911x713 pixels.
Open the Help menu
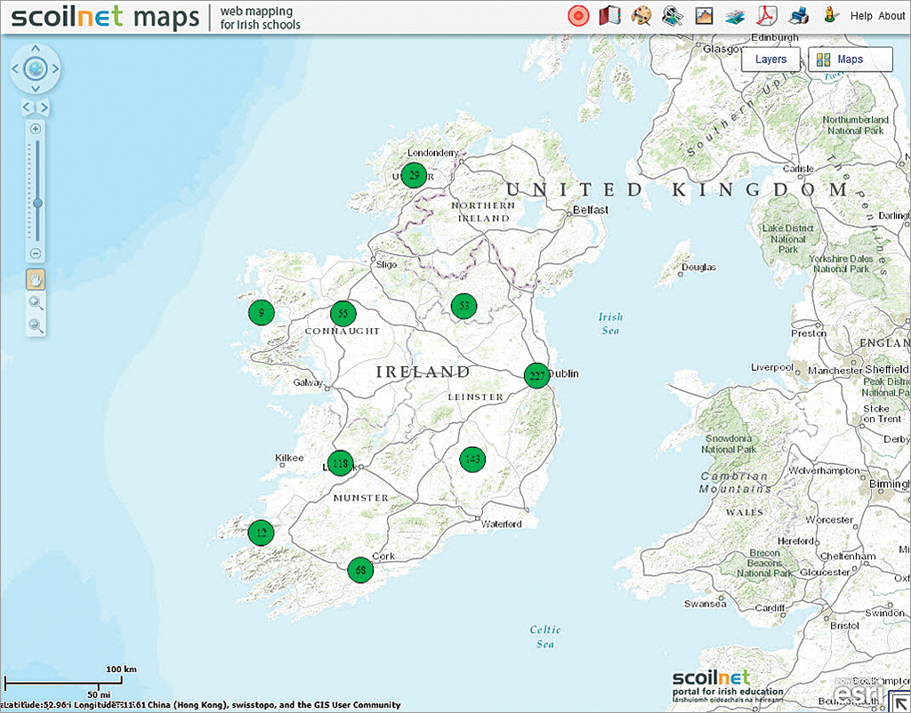click(x=861, y=16)
